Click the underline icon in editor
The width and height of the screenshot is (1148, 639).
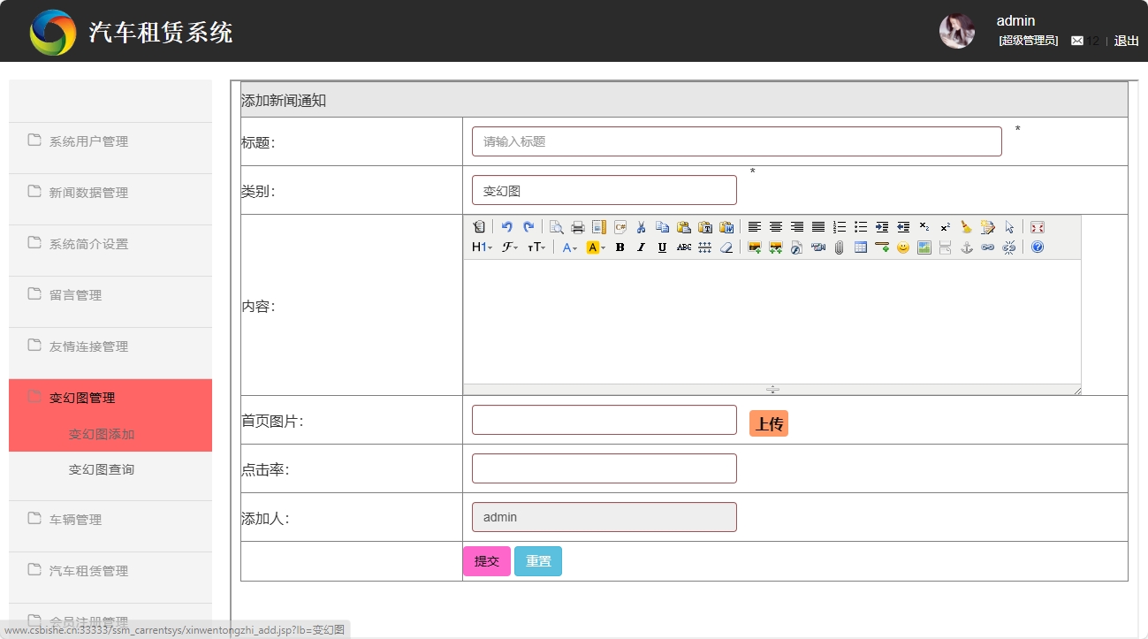click(662, 247)
